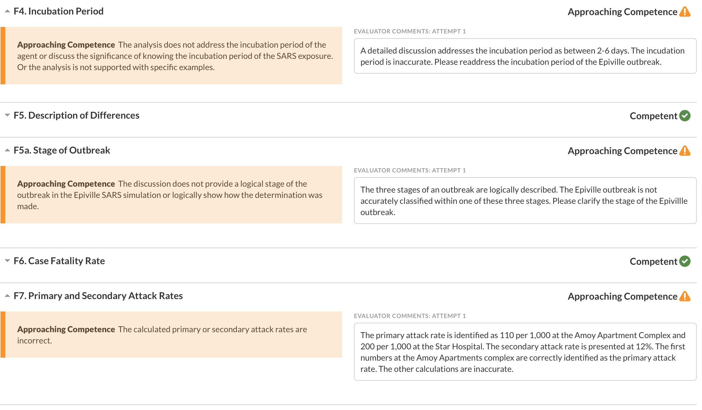
Task: Click the F6. Case Fatality Rate heading
Action: point(59,261)
